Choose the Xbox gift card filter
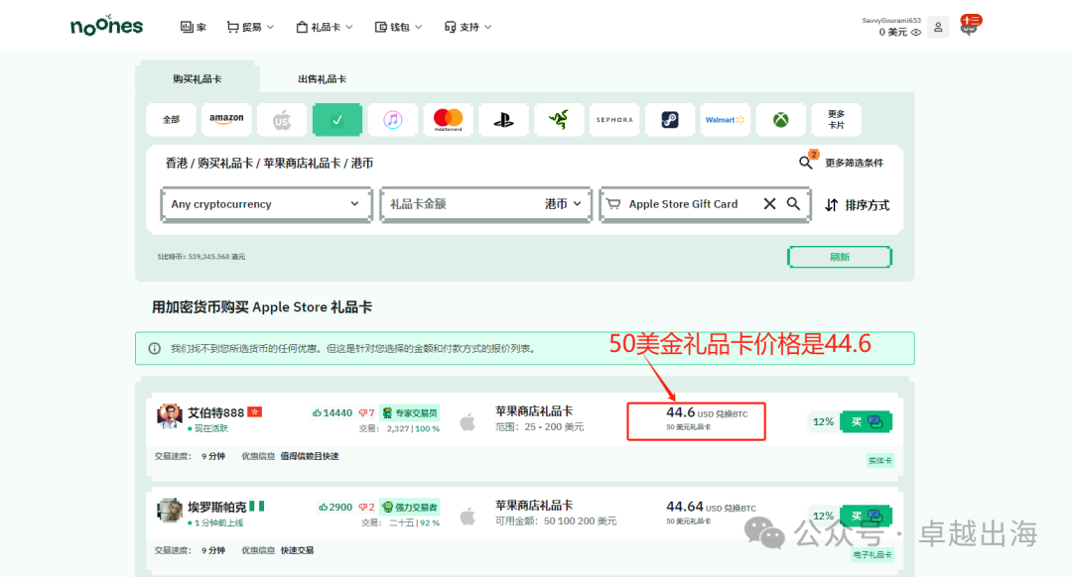This screenshot has width=1072, height=577. pos(781,119)
